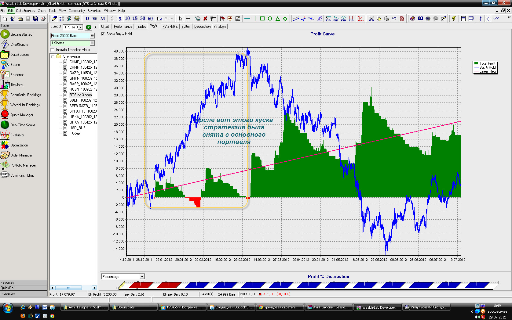Click the yellow lightning bolt icon

pos(454,19)
